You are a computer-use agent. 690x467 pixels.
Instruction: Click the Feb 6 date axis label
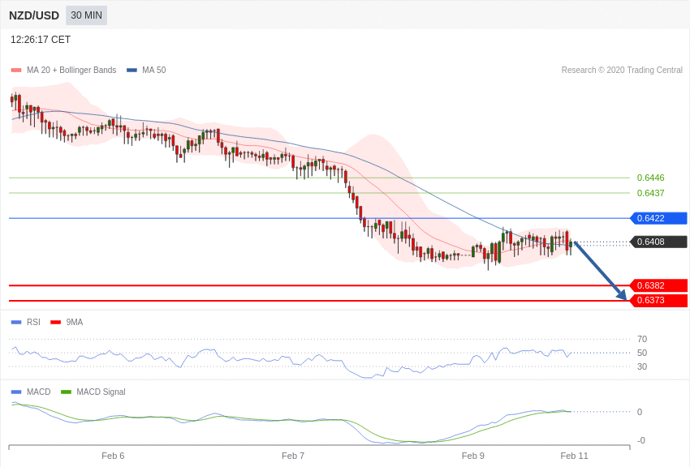[x=113, y=456]
